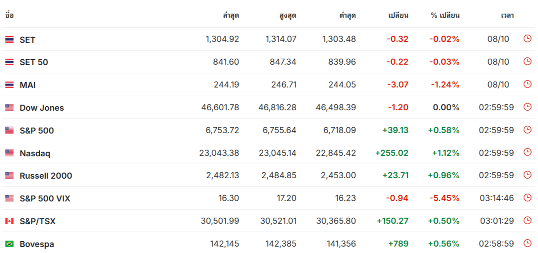The width and height of the screenshot is (538, 253).
Task: Click the เวลา column header
Action: (x=507, y=15)
